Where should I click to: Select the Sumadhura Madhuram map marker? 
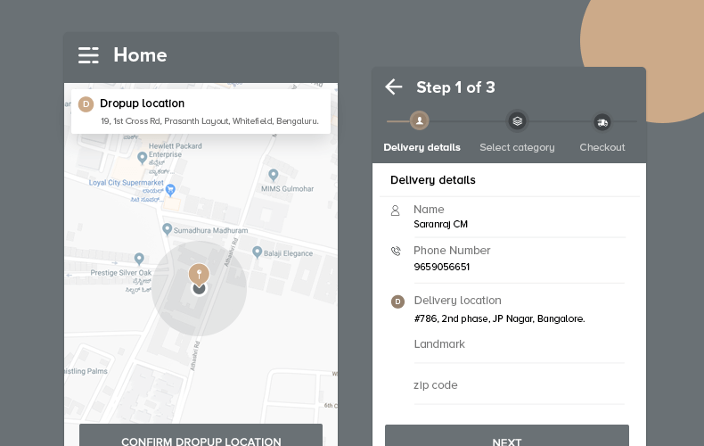pos(167,229)
